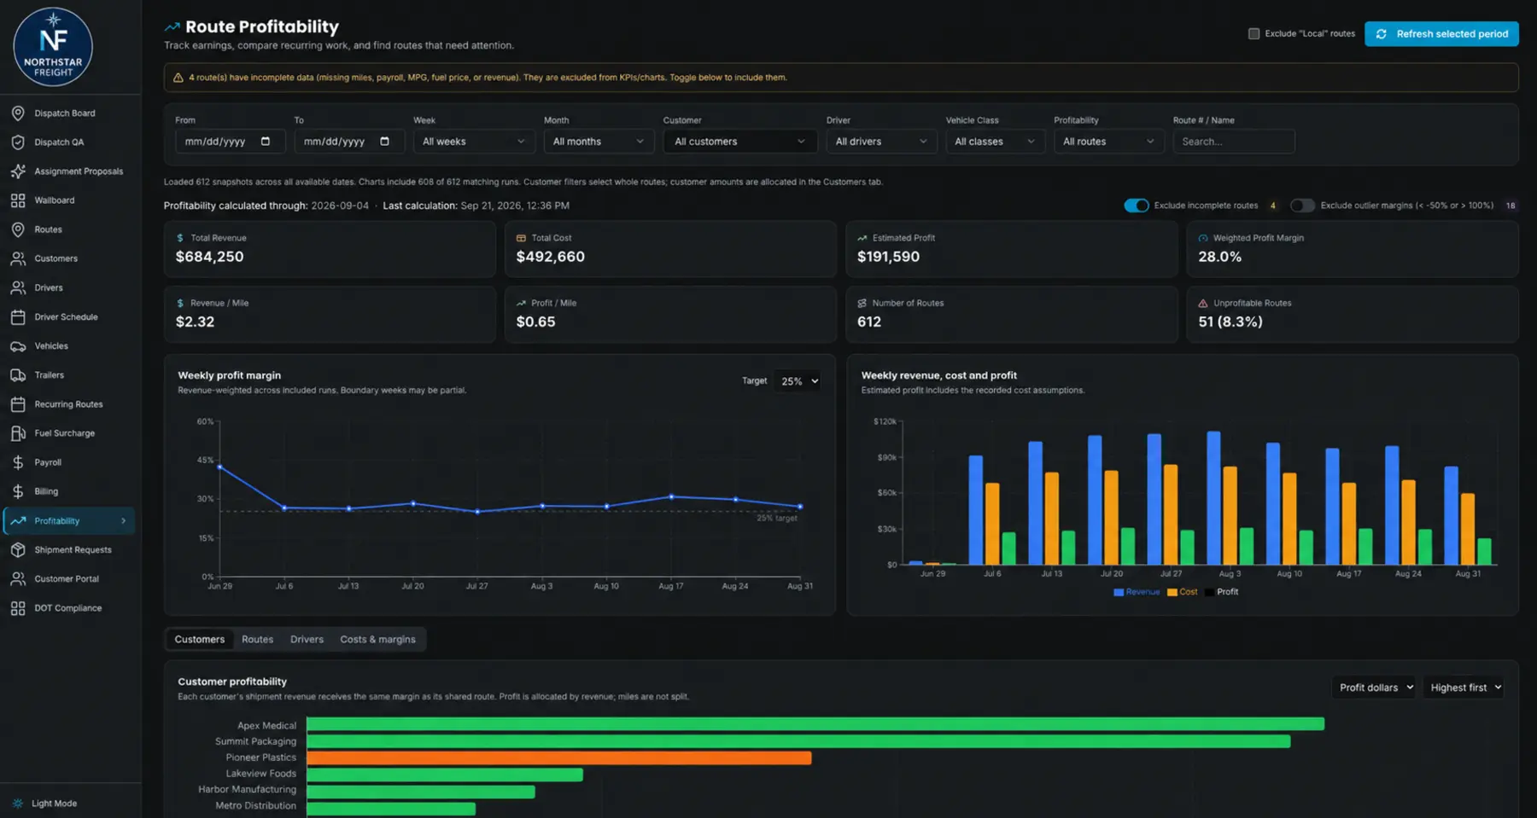Check Exclude "Local" routes checkbox

[x=1254, y=33]
